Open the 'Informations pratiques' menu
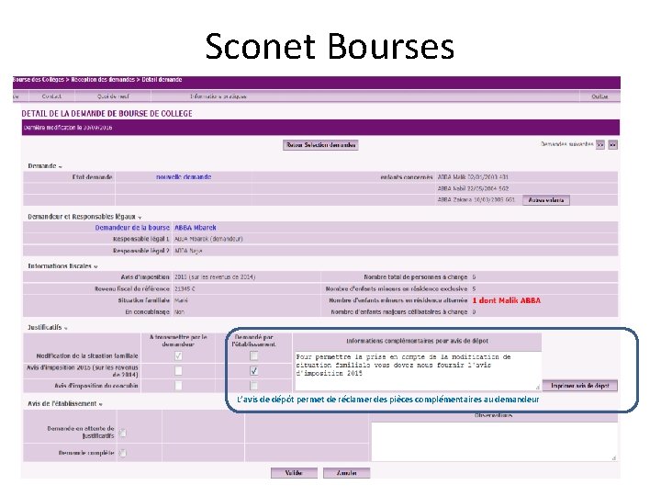 [x=218, y=96]
